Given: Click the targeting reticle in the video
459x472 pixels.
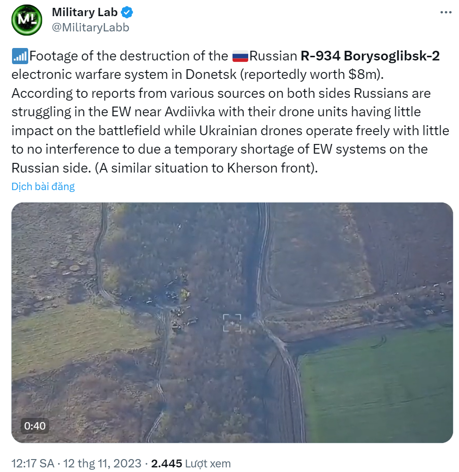Looking at the screenshot, I should pyautogui.click(x=232, y=323).
